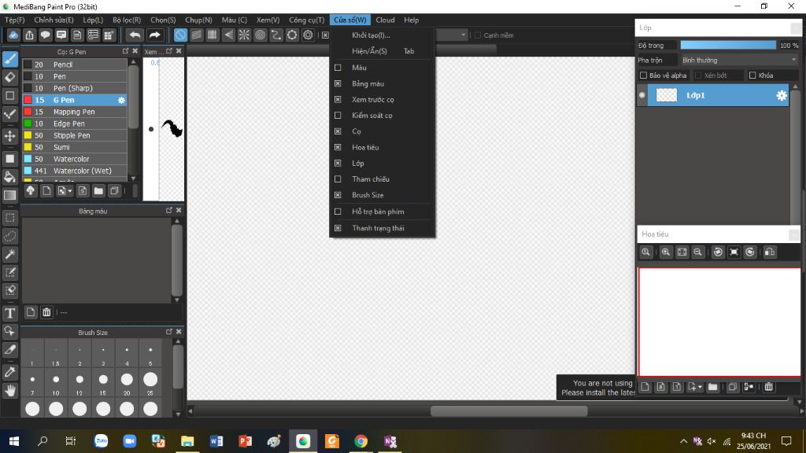Image resolution: width=806 pixels, height=453 pixels.
Task: Open Chrome from the Windows taskbar
Action: click(360, 441)
